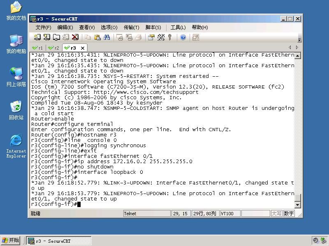Click the 回收站 desktop icon
The image size is (329, 246).
[16, 110]
